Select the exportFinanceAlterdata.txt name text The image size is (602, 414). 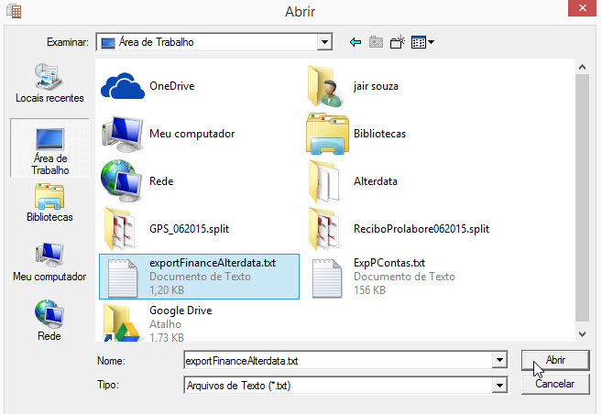click(x=213, y=263)
